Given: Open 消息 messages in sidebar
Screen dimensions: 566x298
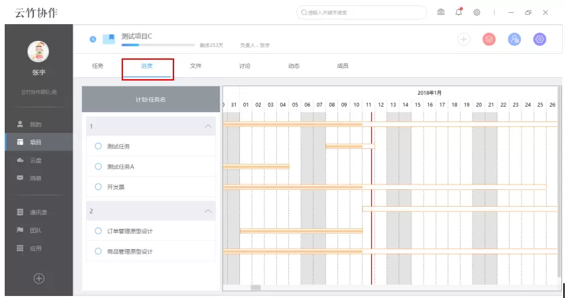Looking at the screenshot, I should [x=39, y=178].
